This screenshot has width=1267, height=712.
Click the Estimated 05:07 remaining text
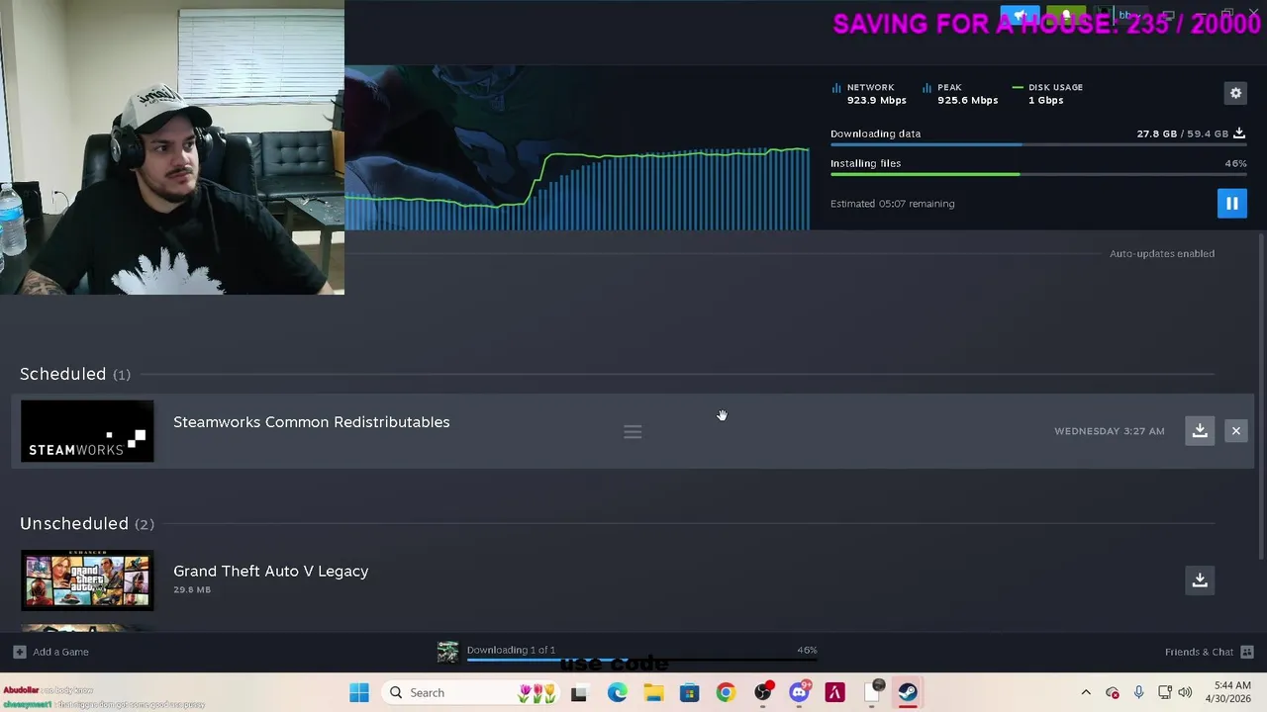coord(892,204)
